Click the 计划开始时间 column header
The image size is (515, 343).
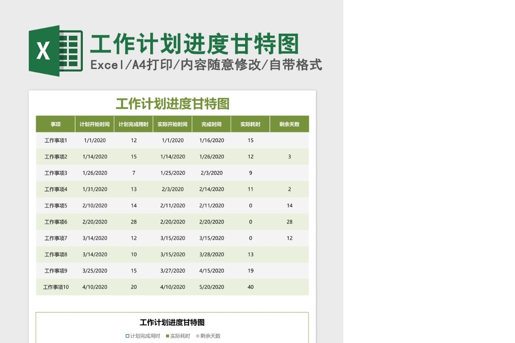tap(95, 124)
